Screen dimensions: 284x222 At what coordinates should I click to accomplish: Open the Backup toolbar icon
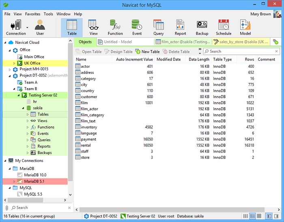(202, 28)
